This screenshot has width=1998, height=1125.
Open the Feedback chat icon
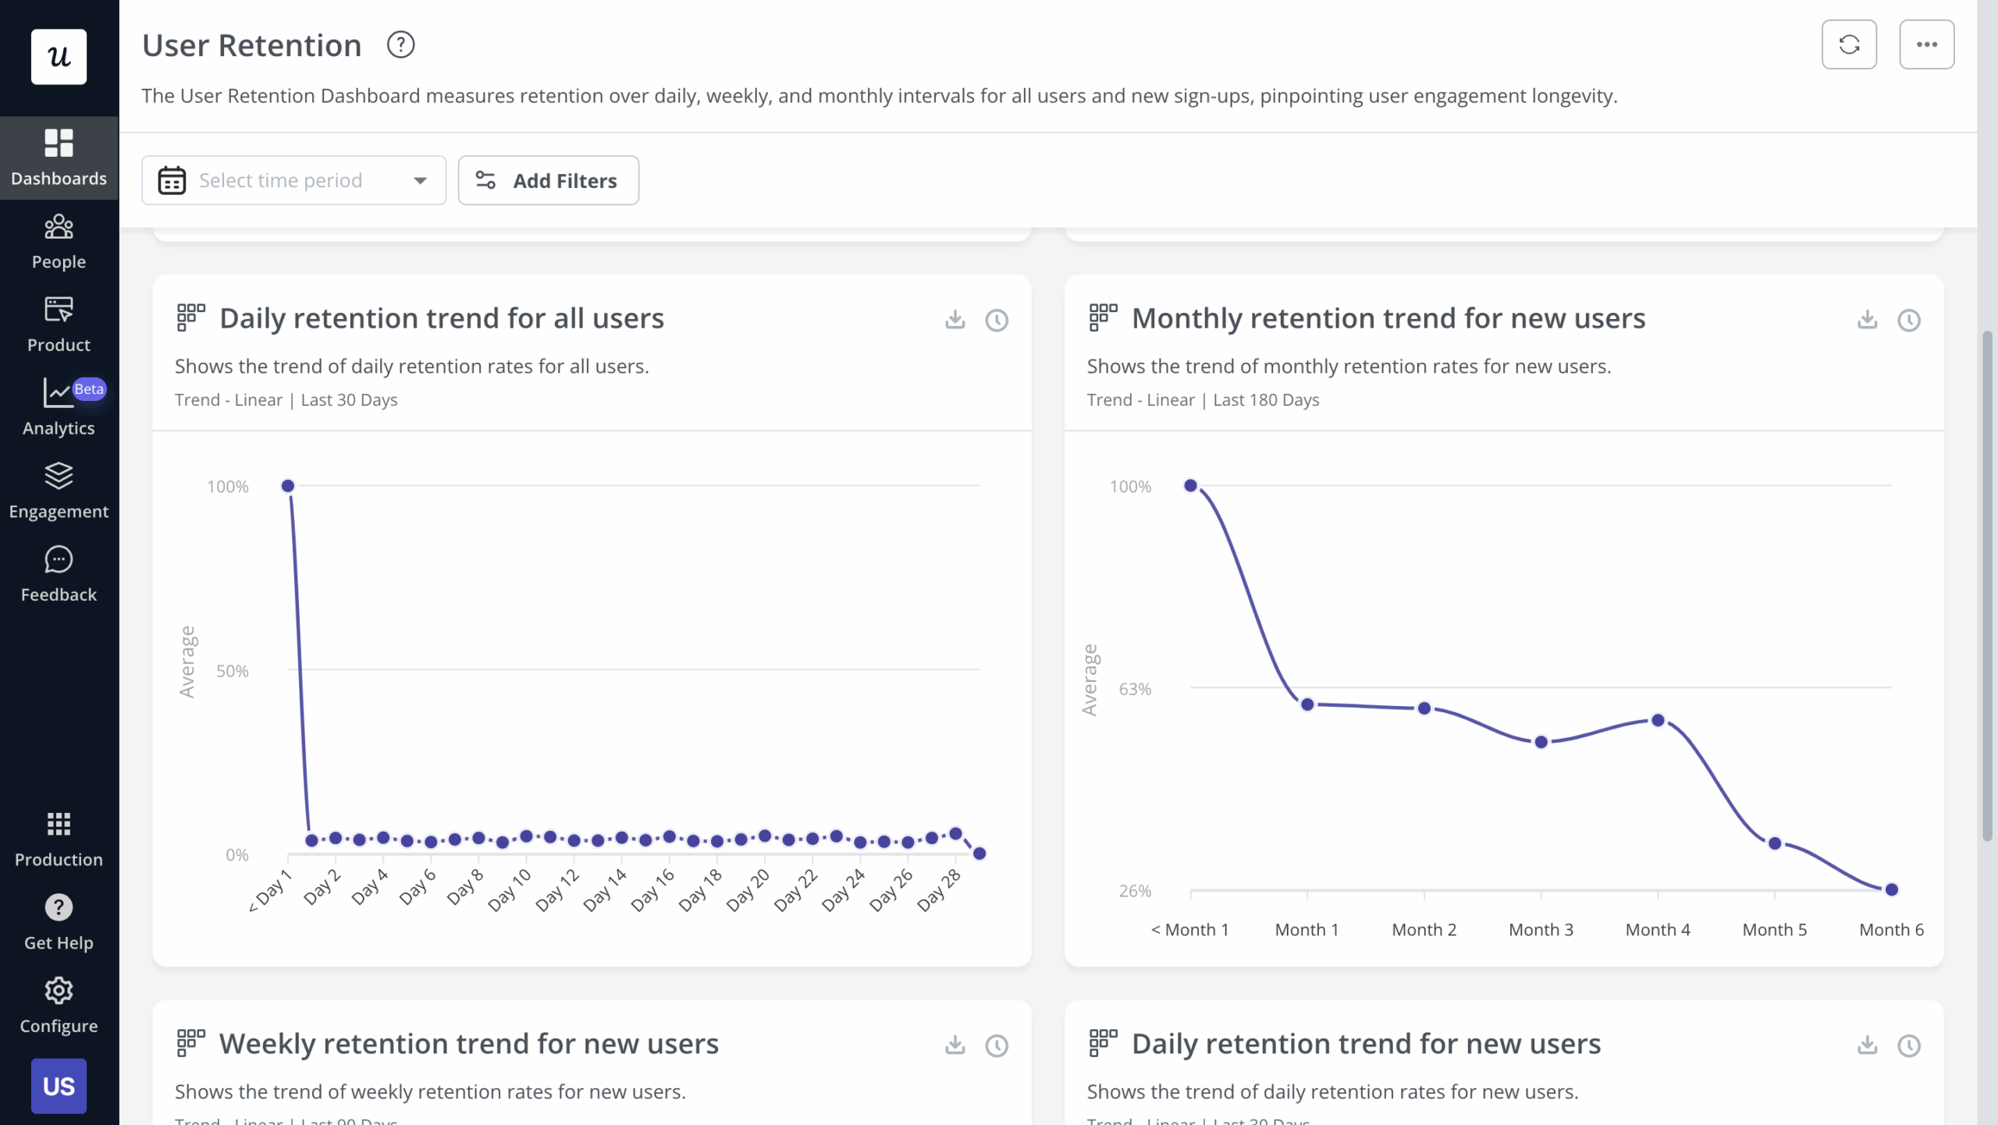pyautogui.click(x=59, y=572)
